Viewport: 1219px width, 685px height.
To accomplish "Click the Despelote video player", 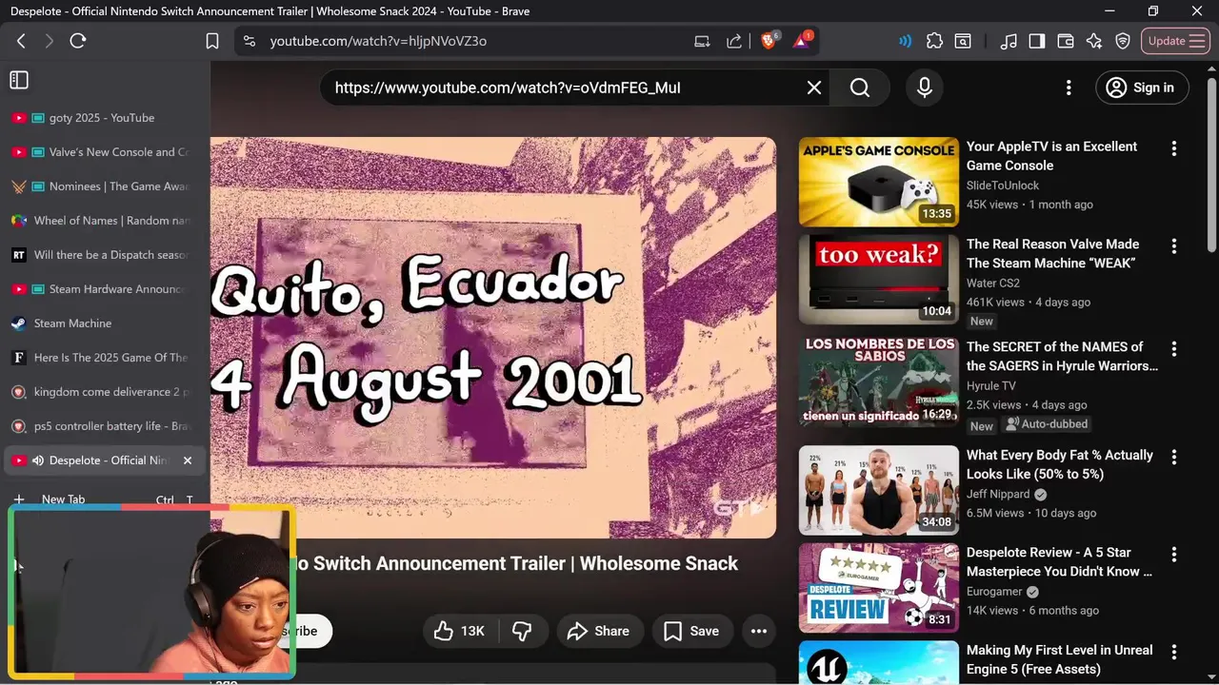I will point(493,338).
